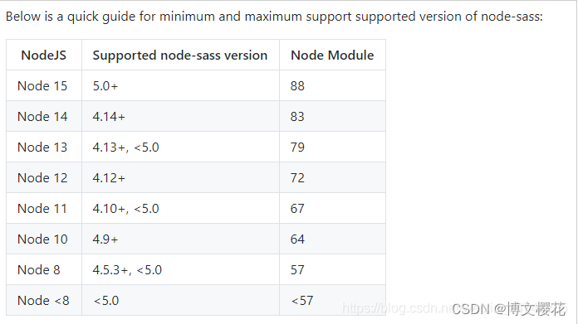Image resolution: width=578 pixels, height=324 pixels.
Task: Click the NodeJS column header
Action: 43,56
